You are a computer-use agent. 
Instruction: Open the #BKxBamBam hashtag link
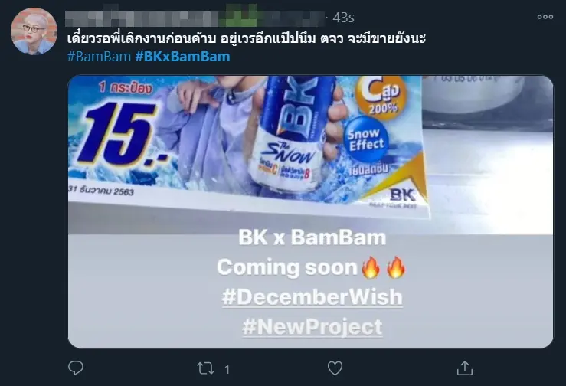coord(182,57)
